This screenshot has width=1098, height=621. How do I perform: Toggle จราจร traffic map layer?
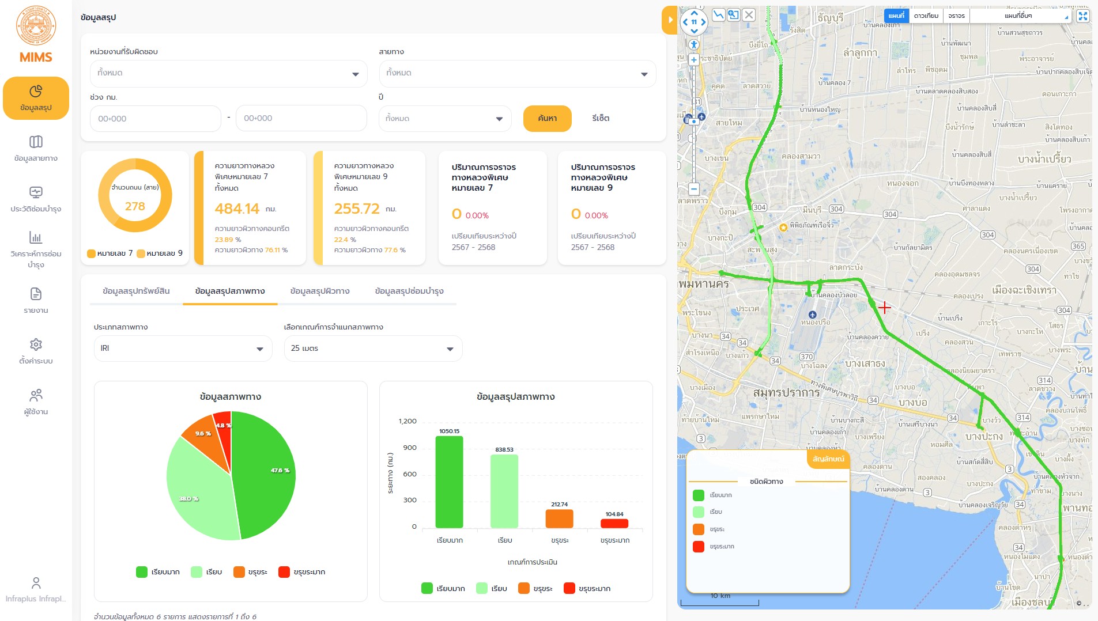pos(956,16)
